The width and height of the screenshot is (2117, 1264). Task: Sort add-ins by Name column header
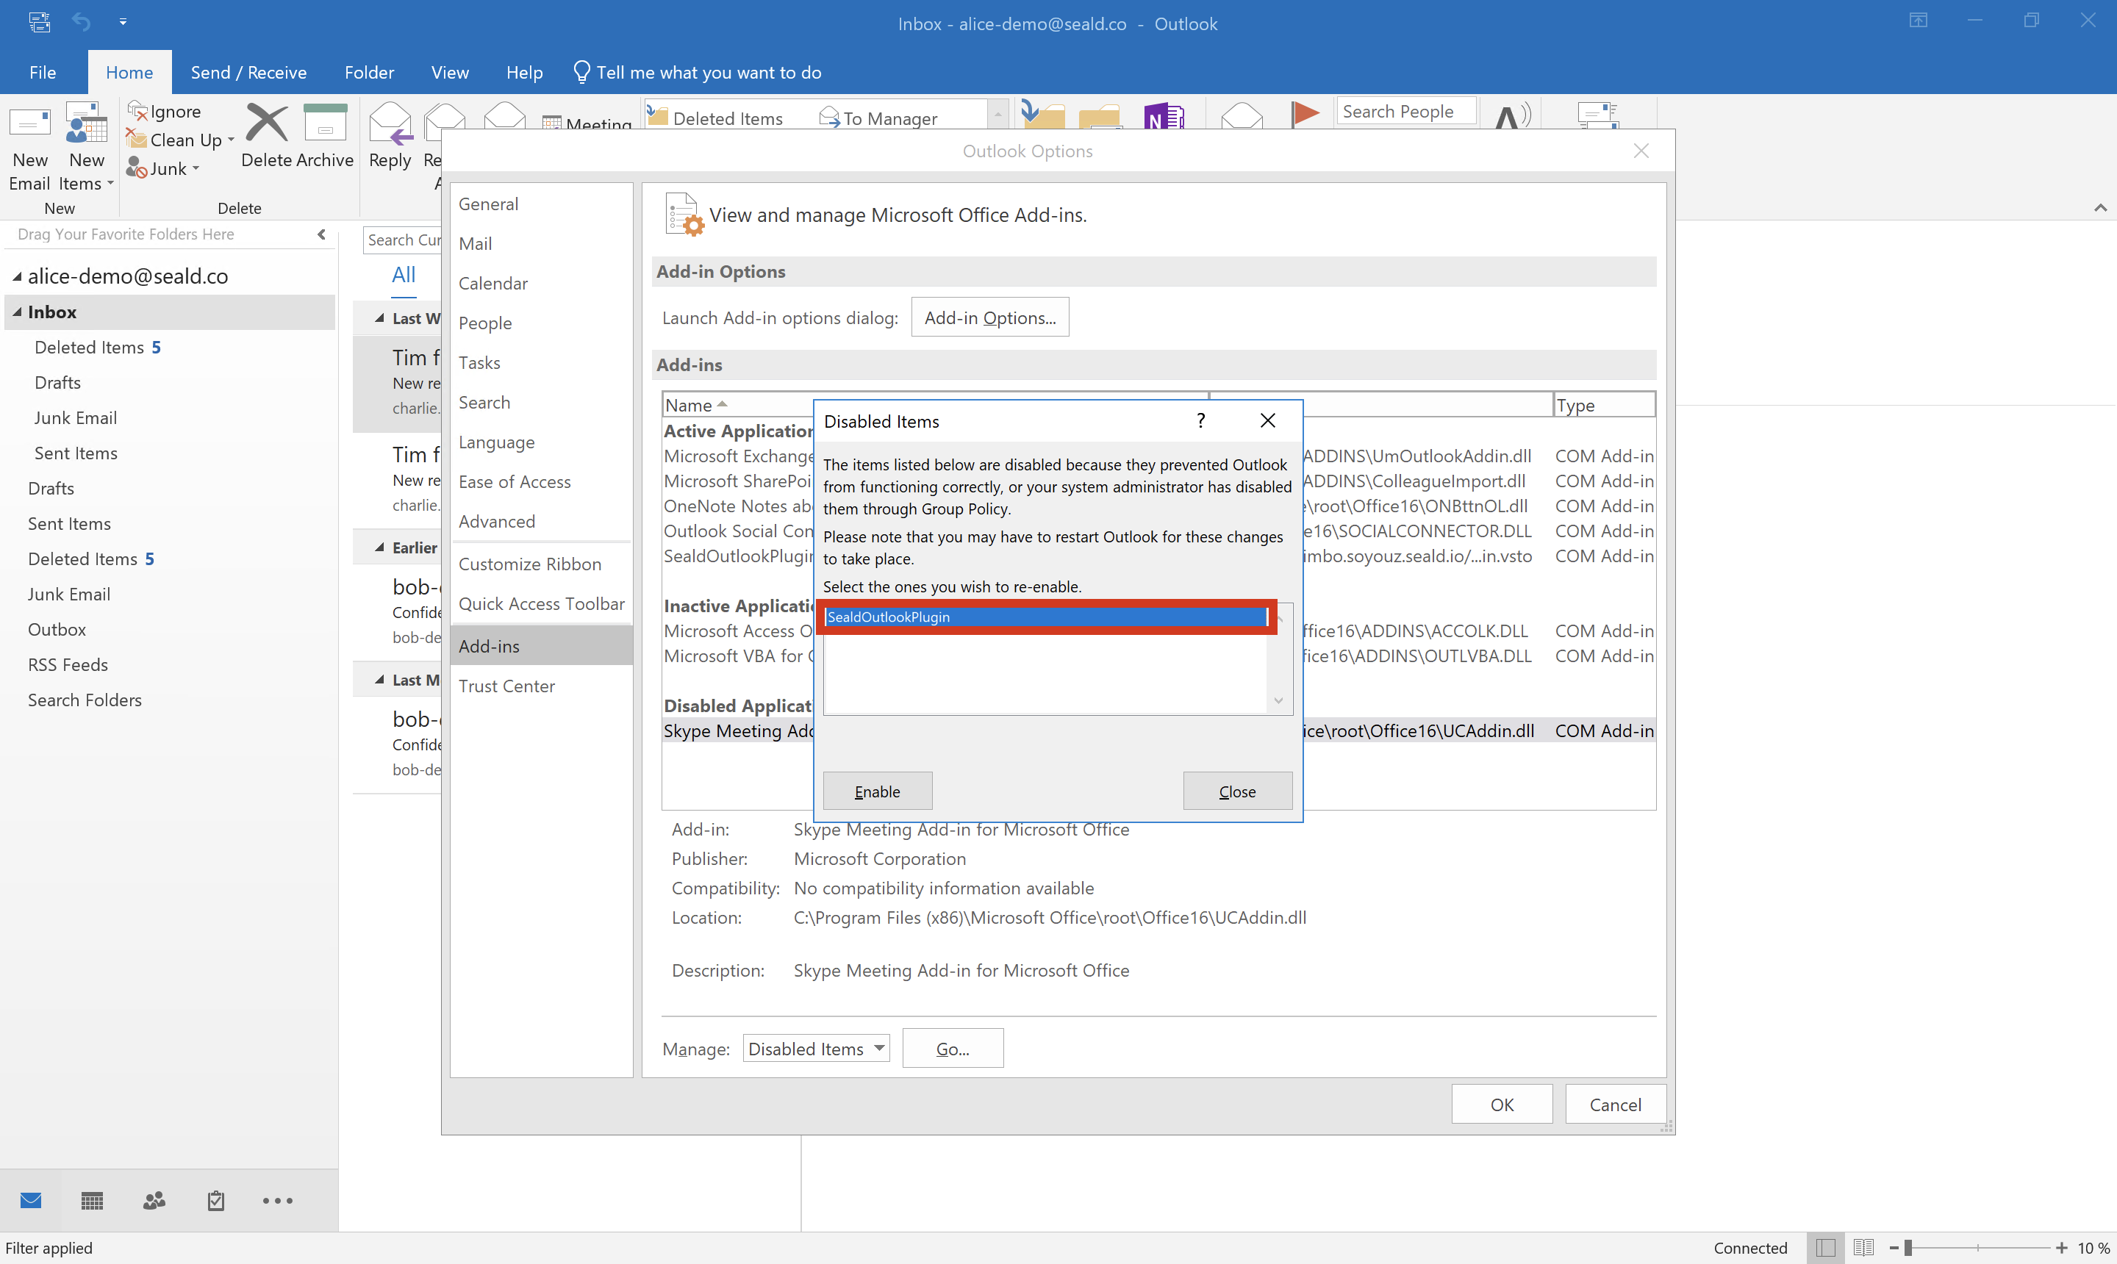click(x=936, y=405)
